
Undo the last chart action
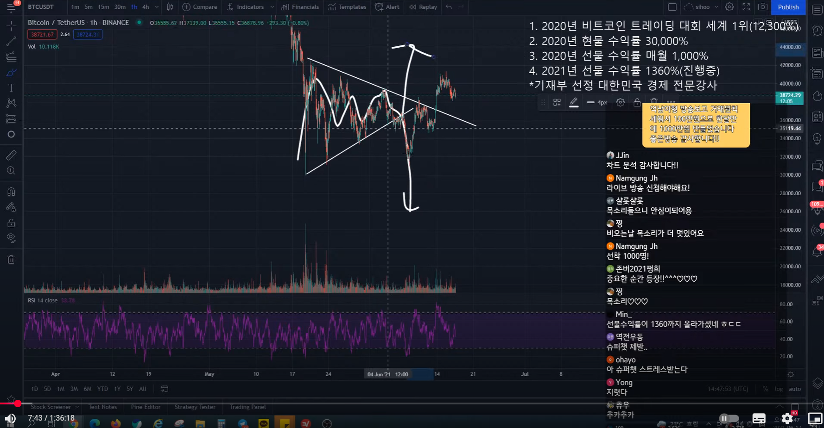pos(449,7)
